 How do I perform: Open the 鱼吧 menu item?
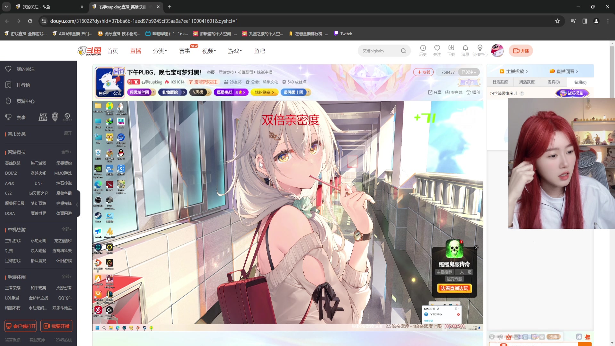coord(259,51)
